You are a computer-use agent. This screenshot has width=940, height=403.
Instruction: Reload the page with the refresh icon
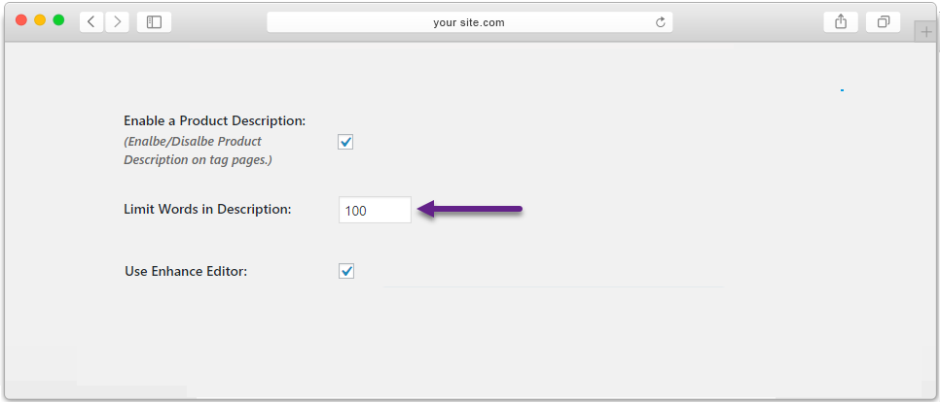coord(660,22)
